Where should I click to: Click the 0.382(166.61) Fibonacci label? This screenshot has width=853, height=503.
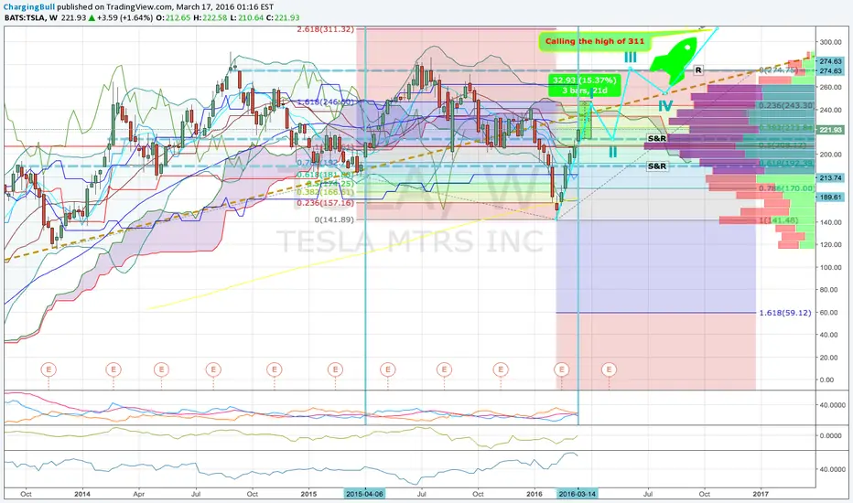click(x=325, y=192)
